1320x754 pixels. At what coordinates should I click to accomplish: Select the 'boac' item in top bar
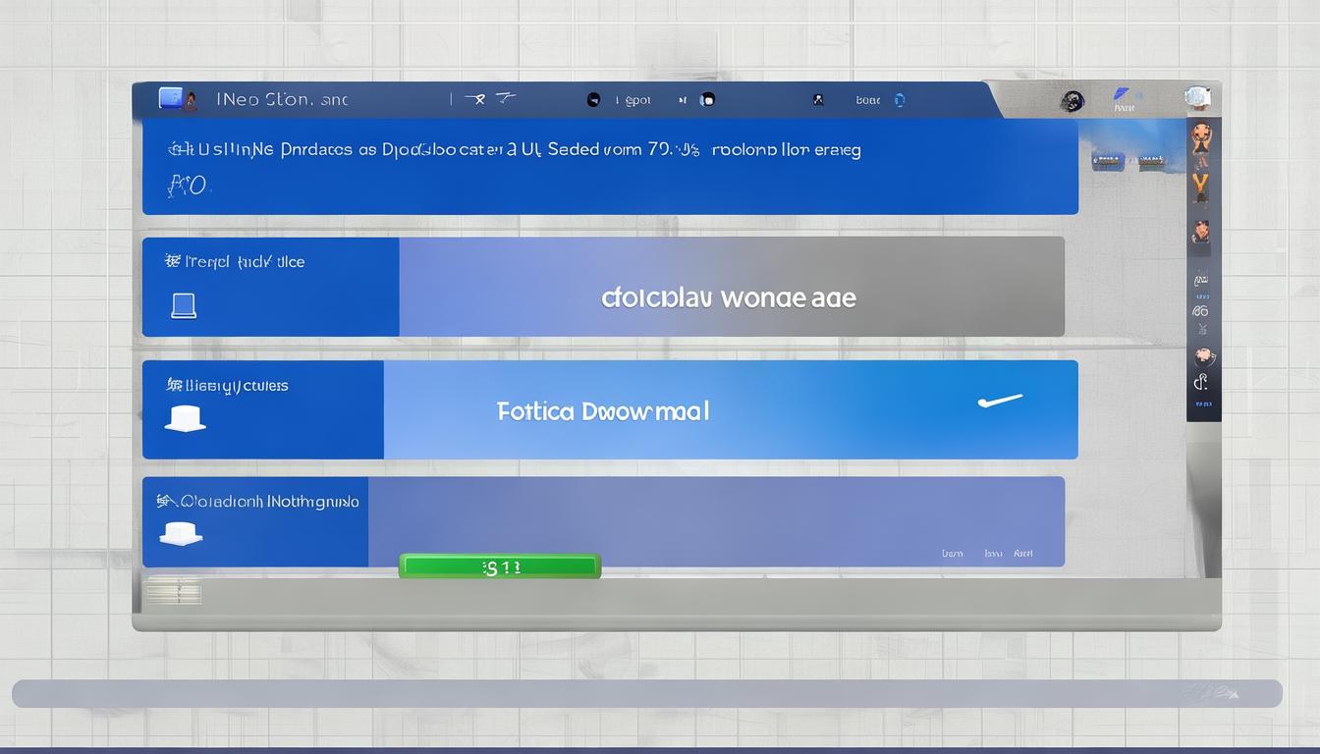(867, 100)
